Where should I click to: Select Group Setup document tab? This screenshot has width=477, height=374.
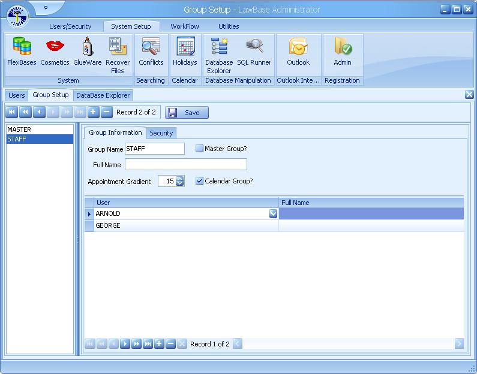(x=50, y=95)
